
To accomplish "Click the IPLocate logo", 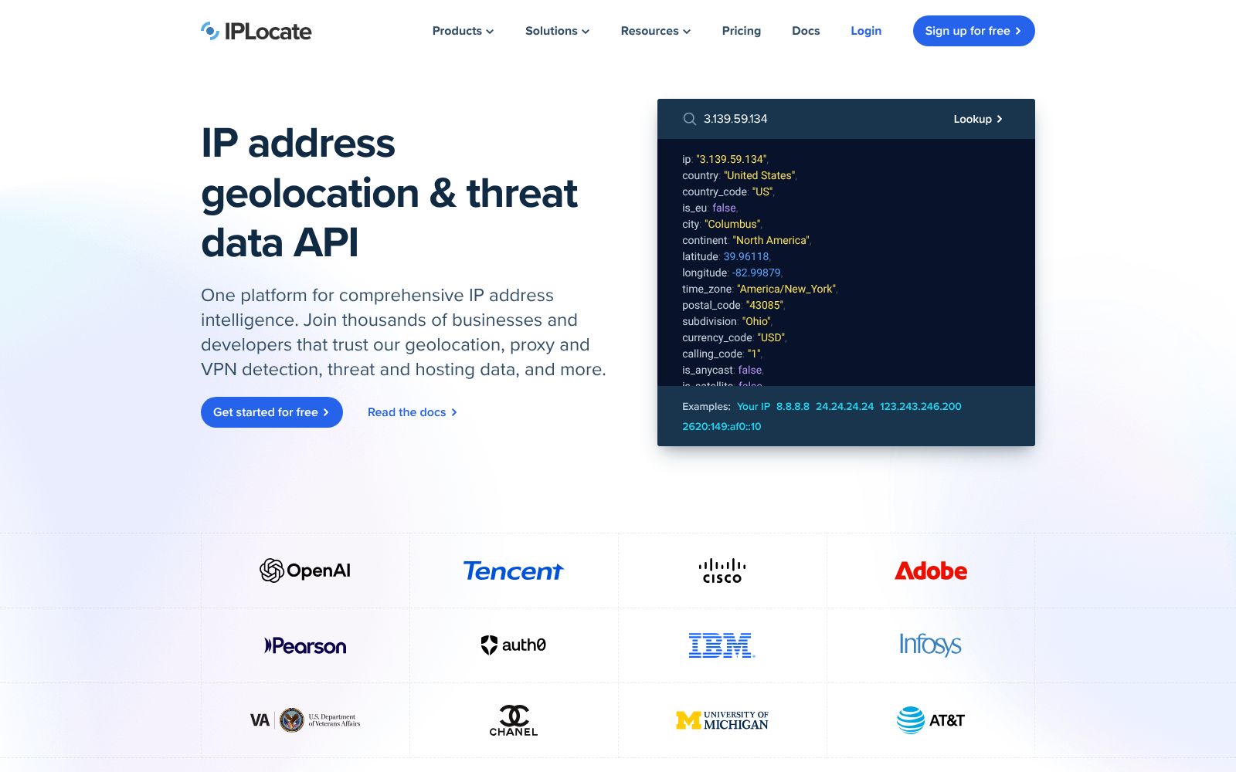I will (256, 31).
